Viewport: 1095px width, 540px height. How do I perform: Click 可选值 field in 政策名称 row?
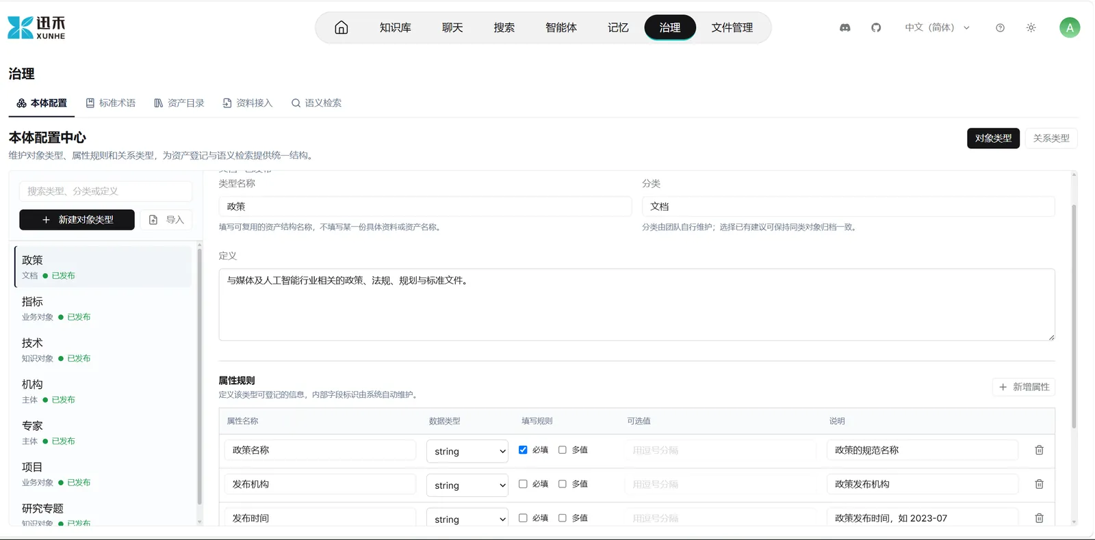click(x=721, y=450)
